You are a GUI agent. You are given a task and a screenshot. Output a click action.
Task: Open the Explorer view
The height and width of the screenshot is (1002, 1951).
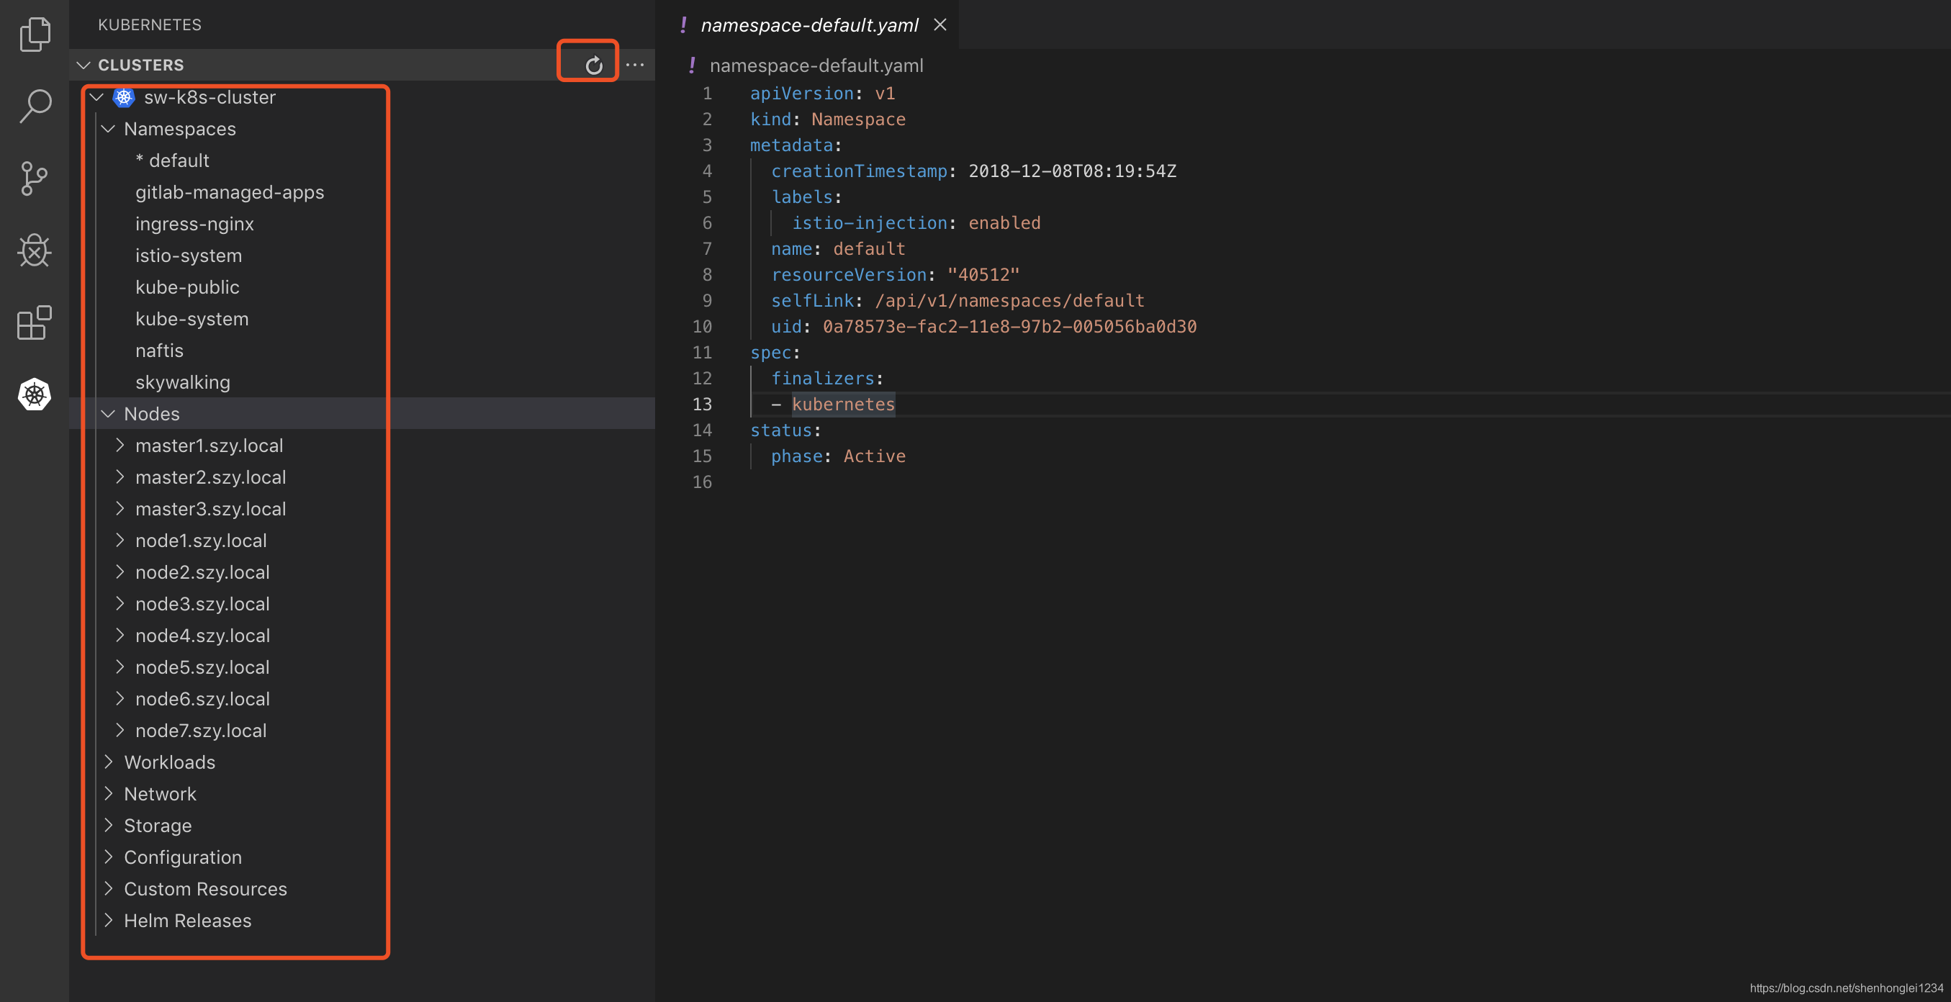34,34
